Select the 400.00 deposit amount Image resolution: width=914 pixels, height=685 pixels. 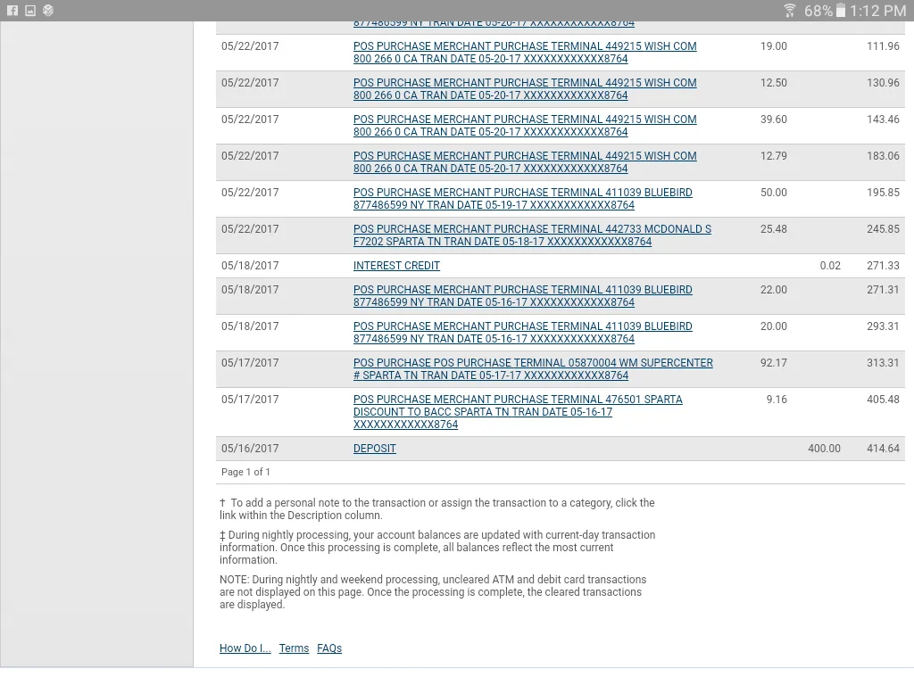[x=824, y=449]
